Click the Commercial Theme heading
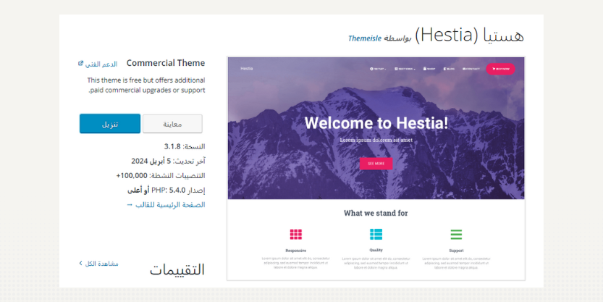Screen dimensions: 603x302 pos(166,63)
